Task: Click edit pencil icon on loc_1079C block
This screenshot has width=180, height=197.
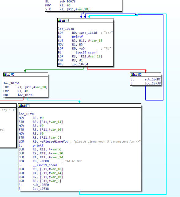Action: click(24, 105)
